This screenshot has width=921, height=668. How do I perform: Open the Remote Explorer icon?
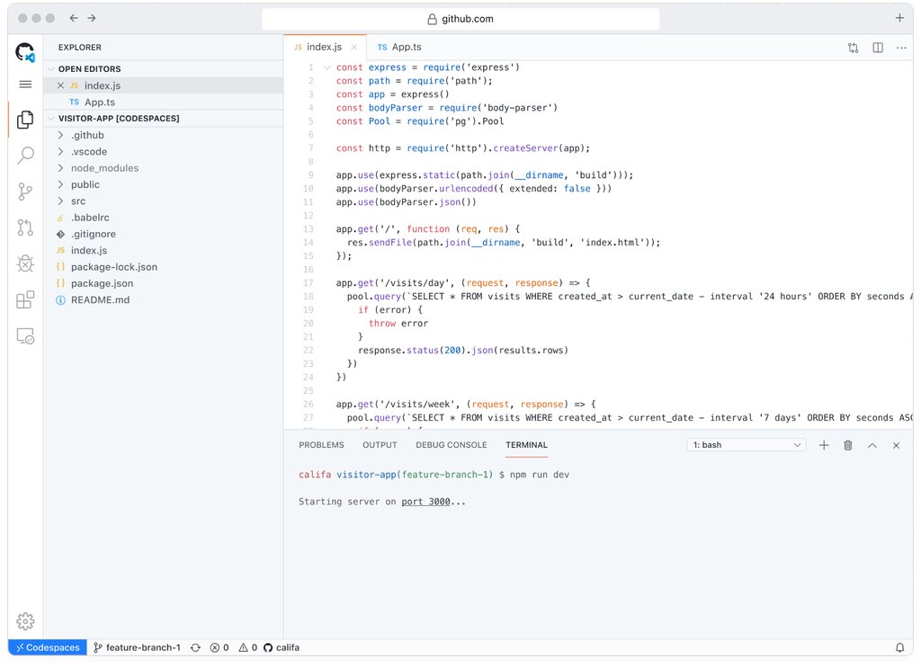(25, 335)
